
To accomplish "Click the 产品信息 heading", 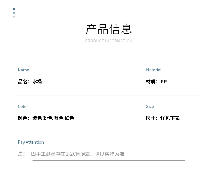I will (x=109, y=29).
